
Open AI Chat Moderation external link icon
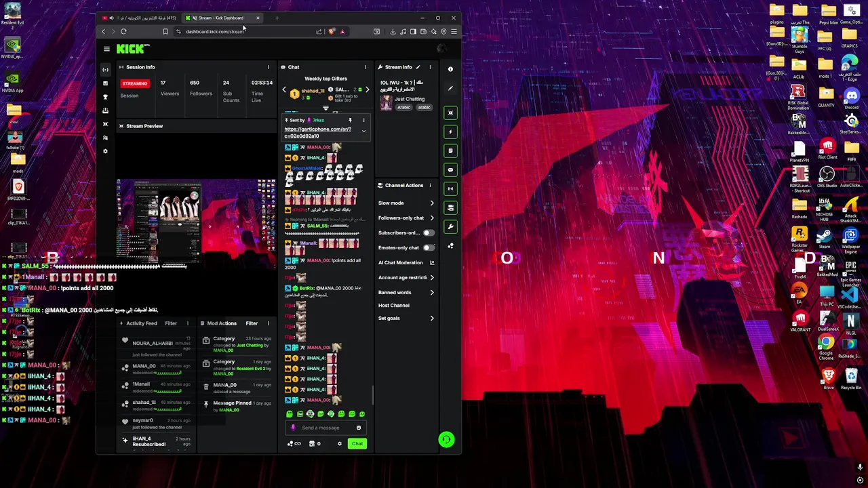(431, 263)
